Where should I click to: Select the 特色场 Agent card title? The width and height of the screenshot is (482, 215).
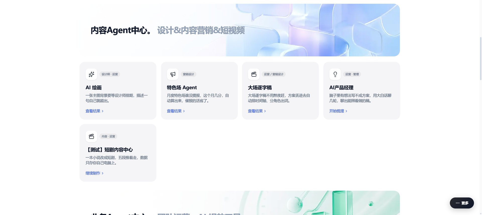pos(182,88)
